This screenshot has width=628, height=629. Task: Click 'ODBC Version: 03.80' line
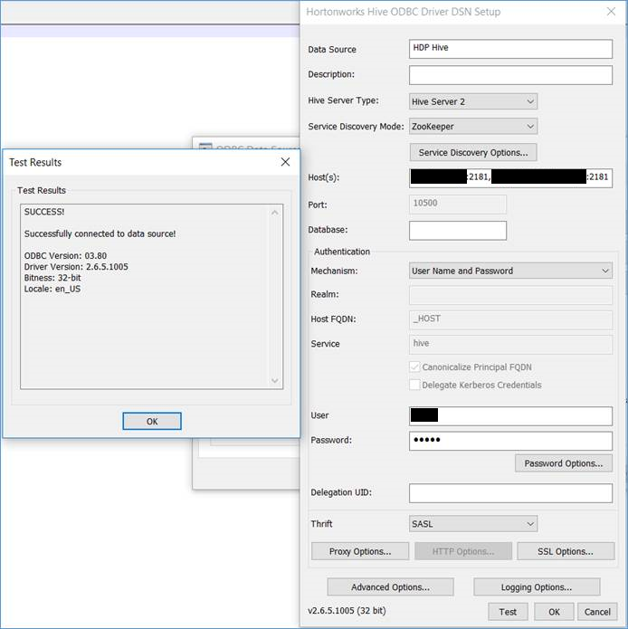(65, 256)
